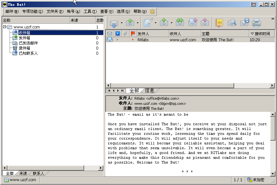Click the Forward message icon
Screen dimensions: 277x185
(193, 22)
